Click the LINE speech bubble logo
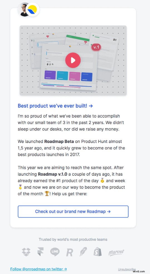 tap(55, 252)
